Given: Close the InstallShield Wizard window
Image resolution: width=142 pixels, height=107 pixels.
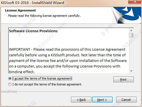Looking at the screenshot, I should pos(135,2).
